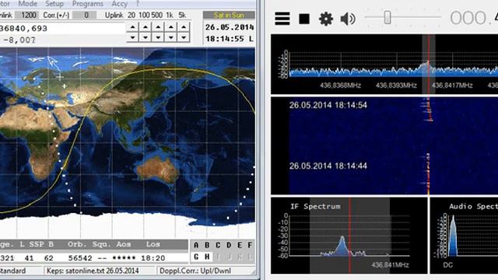Select satellite letter A
Image resolution: width=498 pixels, height=280 pixels.
tap(196, 245)
